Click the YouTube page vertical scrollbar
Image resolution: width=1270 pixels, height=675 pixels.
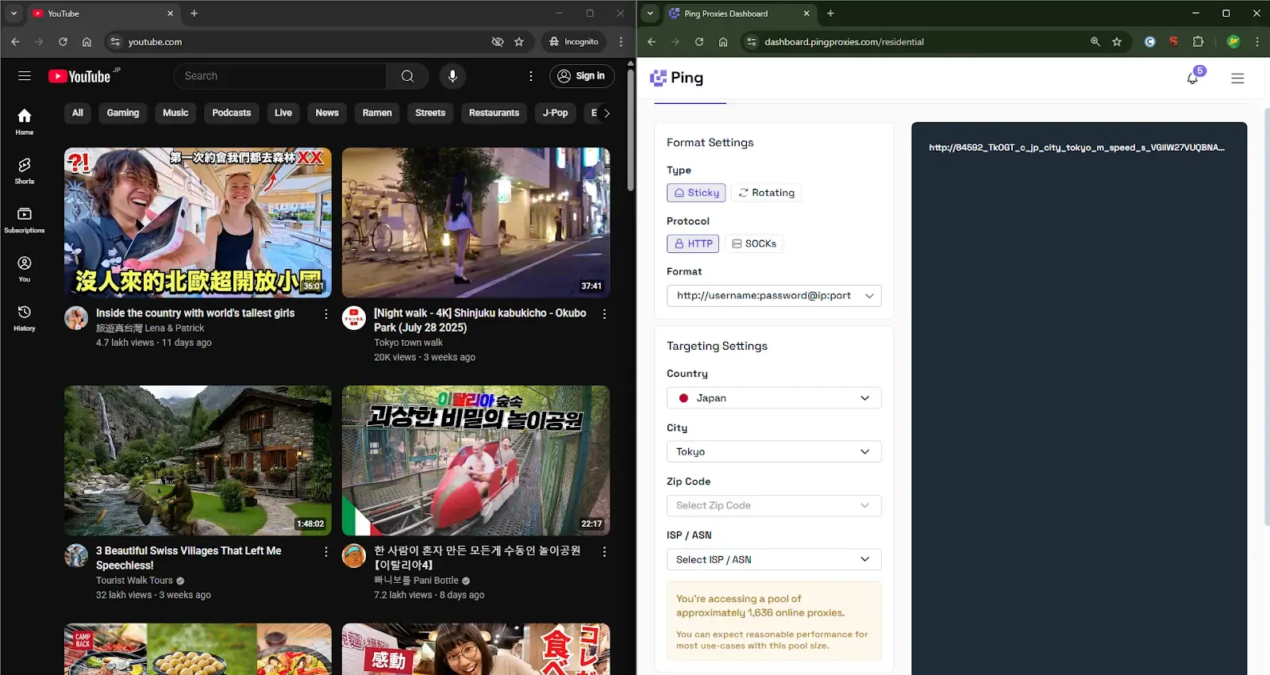(631, 131)
